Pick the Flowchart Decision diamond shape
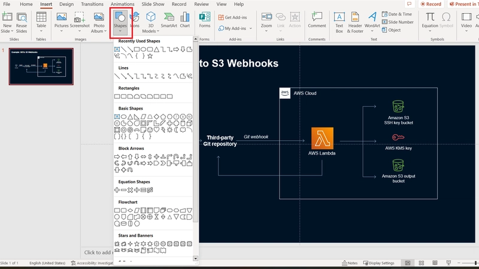Viewport: 479px width, 269px height. click(130, 210)
